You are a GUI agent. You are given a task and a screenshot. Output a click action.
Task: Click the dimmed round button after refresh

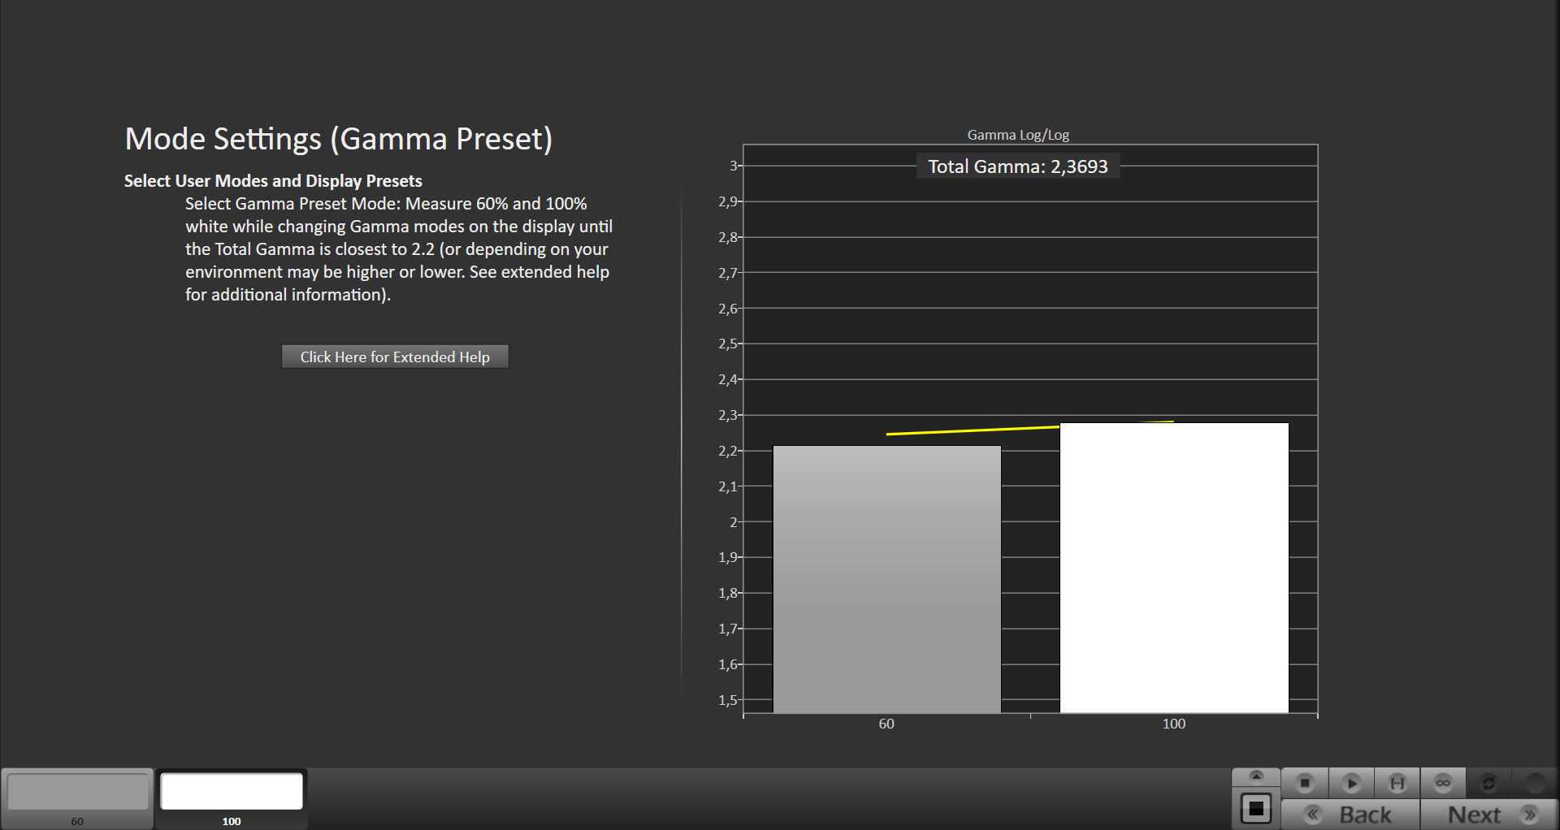click(x=1535, y=783)
